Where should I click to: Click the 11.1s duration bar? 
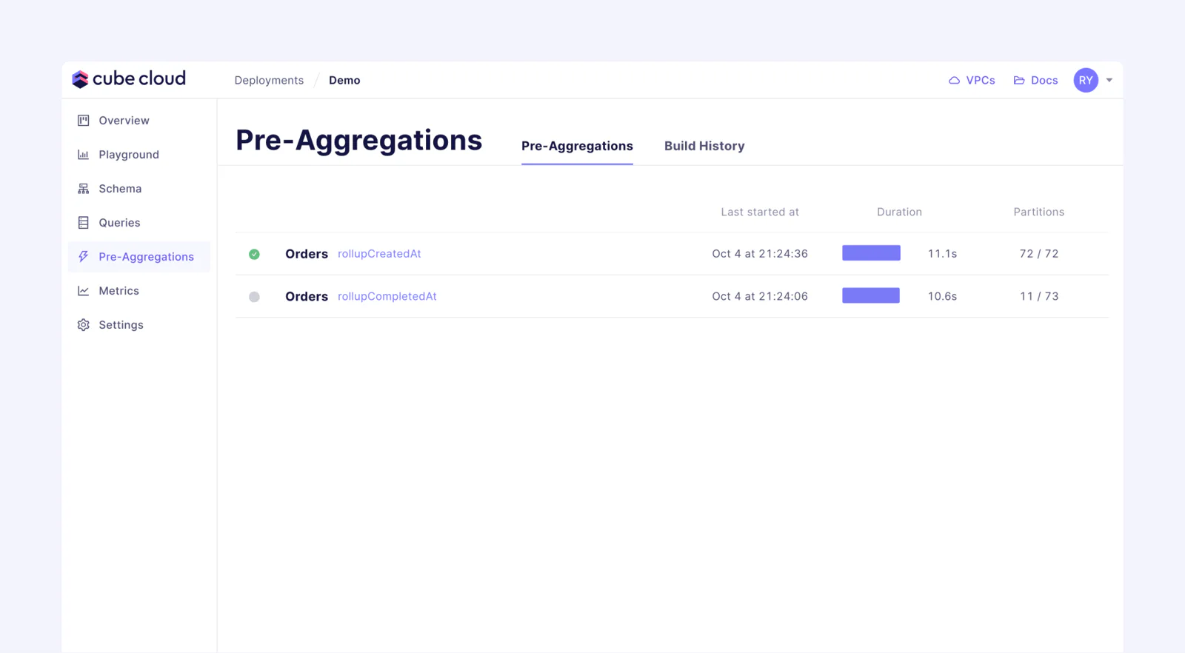tap(871, 253)
